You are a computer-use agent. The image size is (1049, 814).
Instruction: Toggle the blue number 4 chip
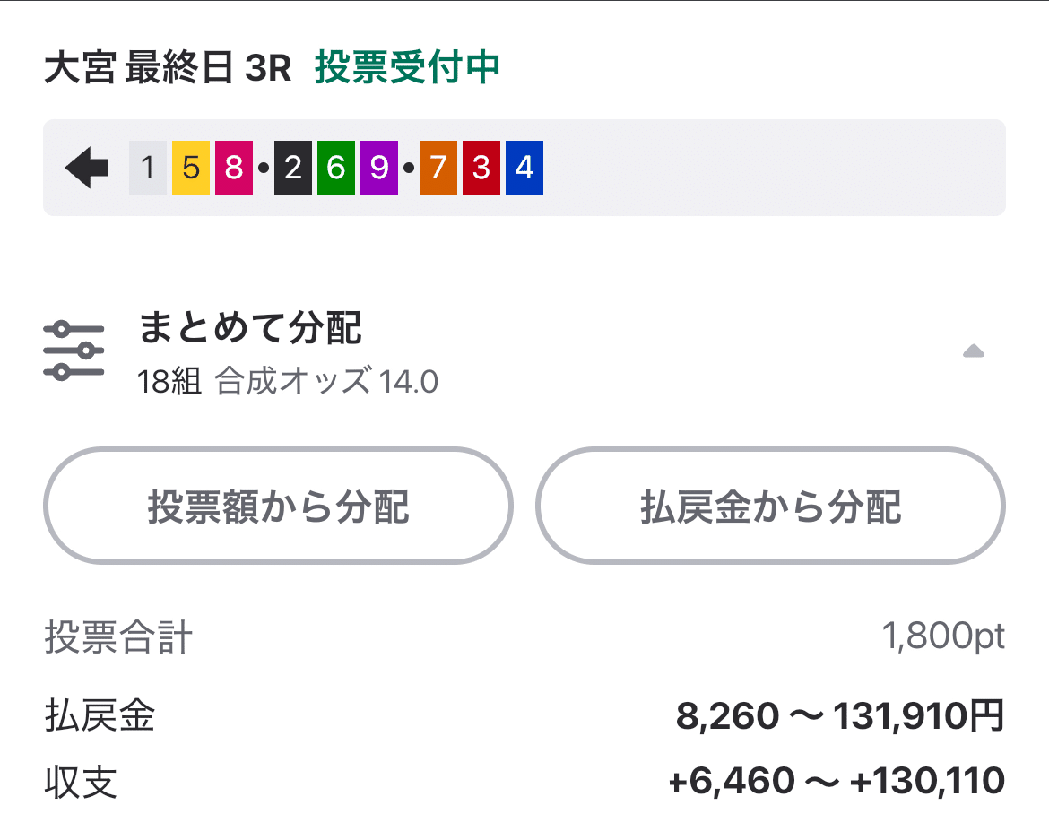point(523,166)
